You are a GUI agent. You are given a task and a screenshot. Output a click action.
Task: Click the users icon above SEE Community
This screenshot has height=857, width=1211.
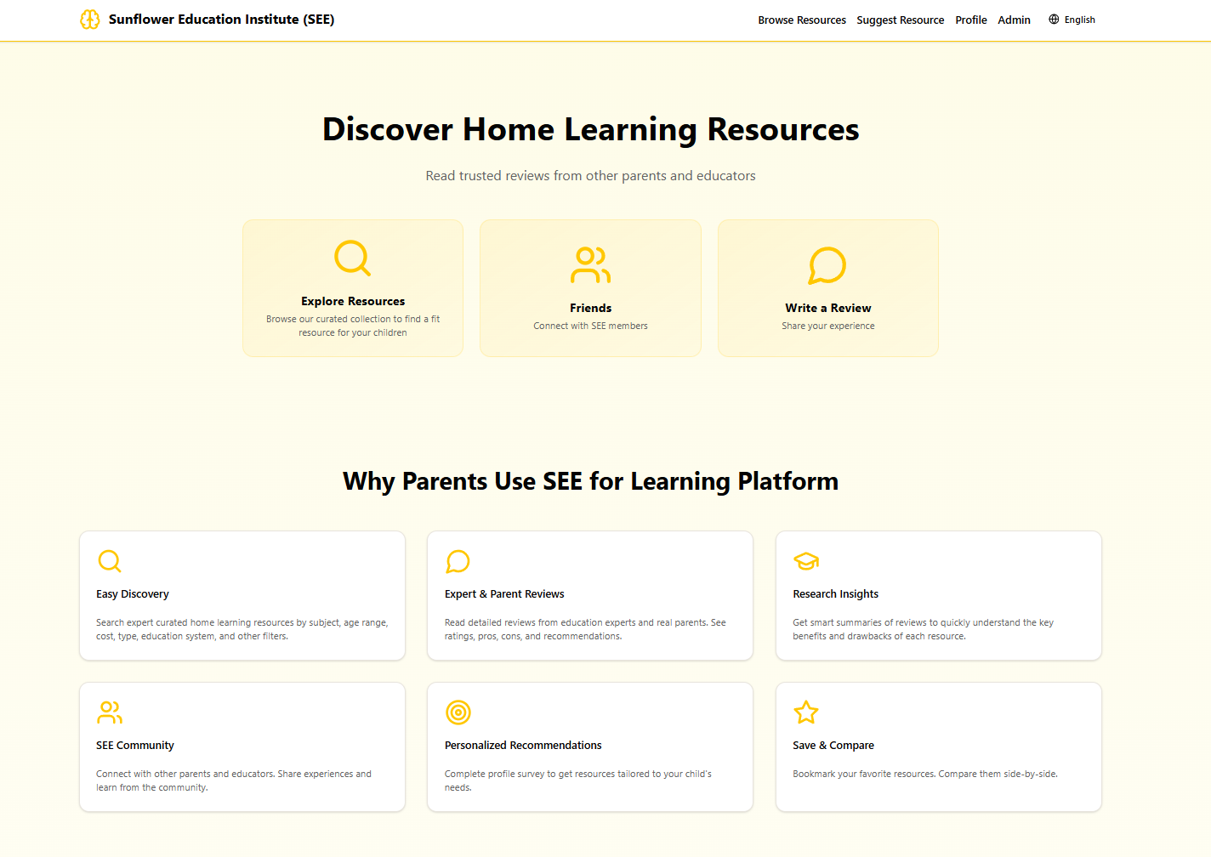pos(110,712)
